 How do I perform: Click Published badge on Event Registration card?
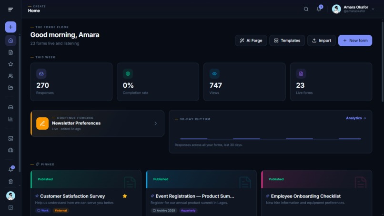[161, 179]
